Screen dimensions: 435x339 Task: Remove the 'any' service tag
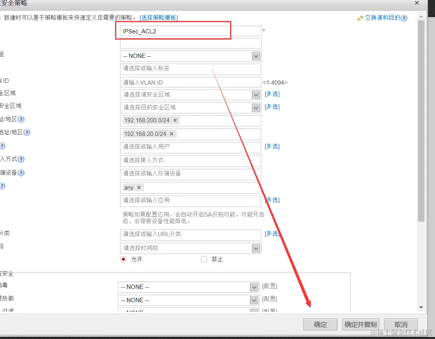(139, 188)
